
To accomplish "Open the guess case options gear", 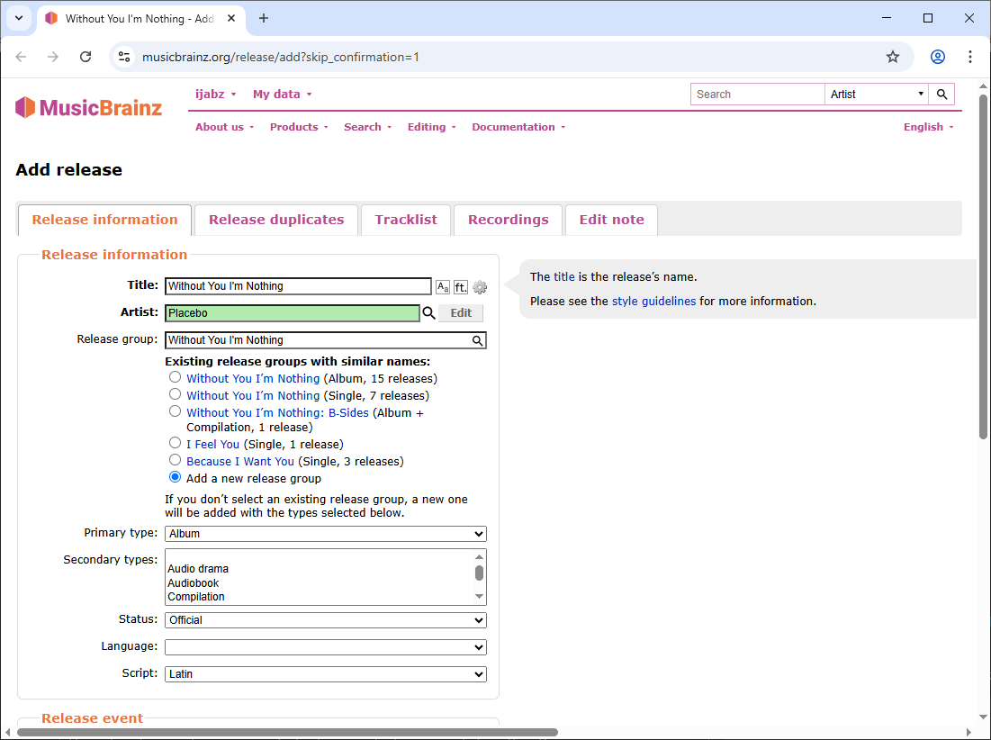I will point(480,287).
